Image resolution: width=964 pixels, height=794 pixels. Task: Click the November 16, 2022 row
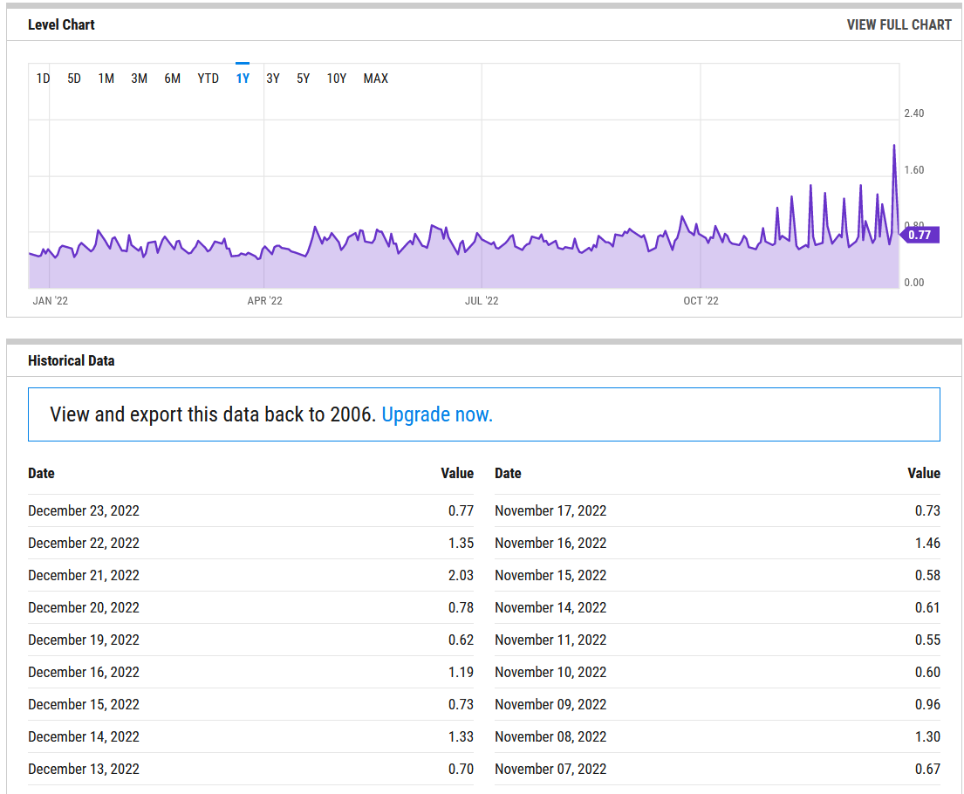tap(717, 543)
